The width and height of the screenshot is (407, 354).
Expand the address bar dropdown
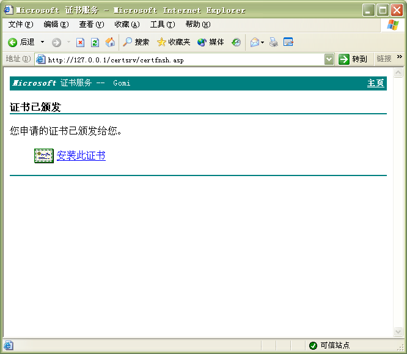329,59
